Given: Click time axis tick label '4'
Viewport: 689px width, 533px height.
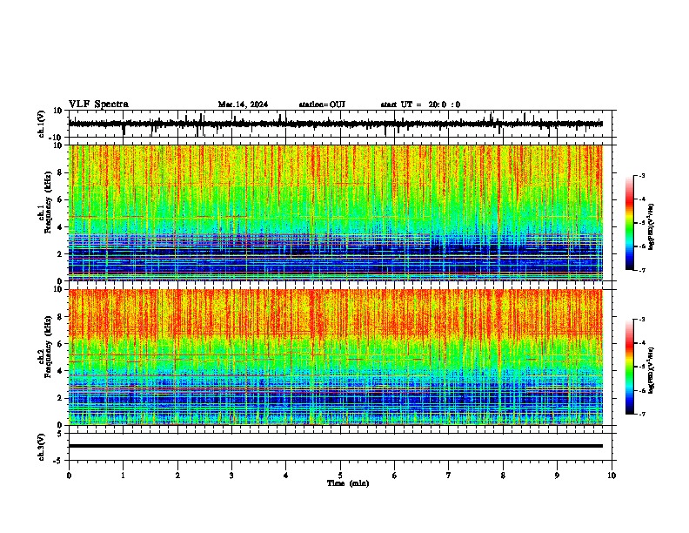Looking at the screenshot, I should click(286, 476).
